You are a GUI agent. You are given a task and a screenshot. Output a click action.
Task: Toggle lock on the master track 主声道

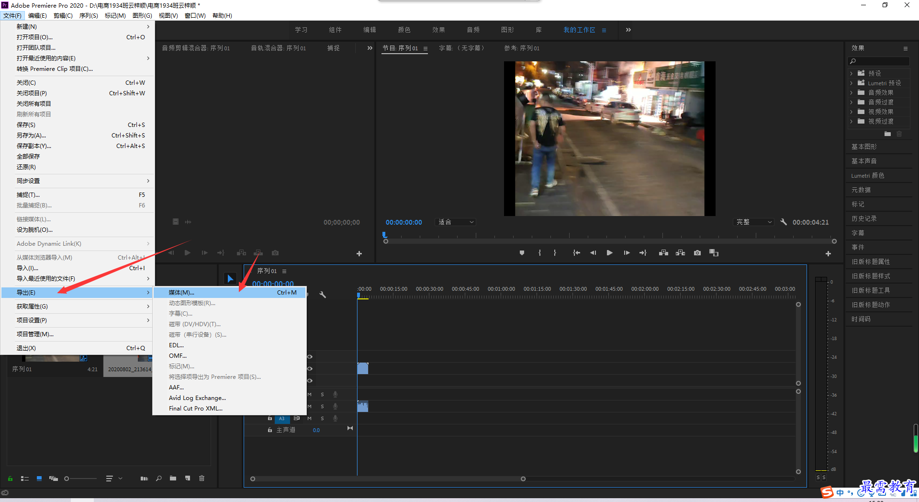270,430
